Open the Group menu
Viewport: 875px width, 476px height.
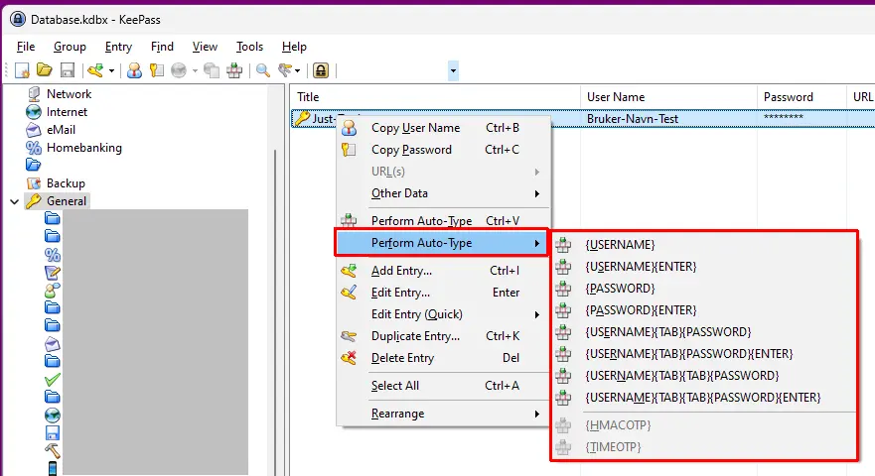[x=70, y=47]
